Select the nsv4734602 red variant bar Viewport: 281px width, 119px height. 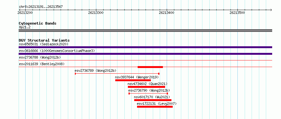[x=146, y=87]
